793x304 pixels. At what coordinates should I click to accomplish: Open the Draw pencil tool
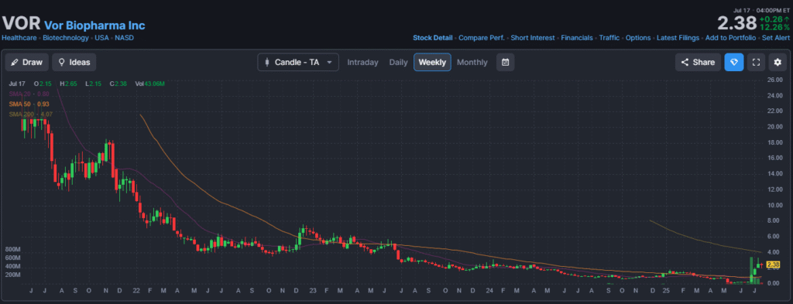(x=27, y=62)
